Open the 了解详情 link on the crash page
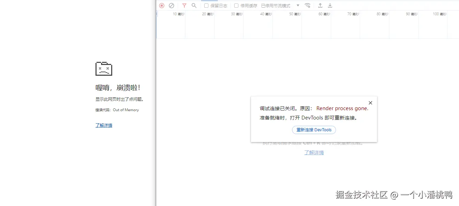The height and width of the screenshot is (206, 459). [104, 125]
